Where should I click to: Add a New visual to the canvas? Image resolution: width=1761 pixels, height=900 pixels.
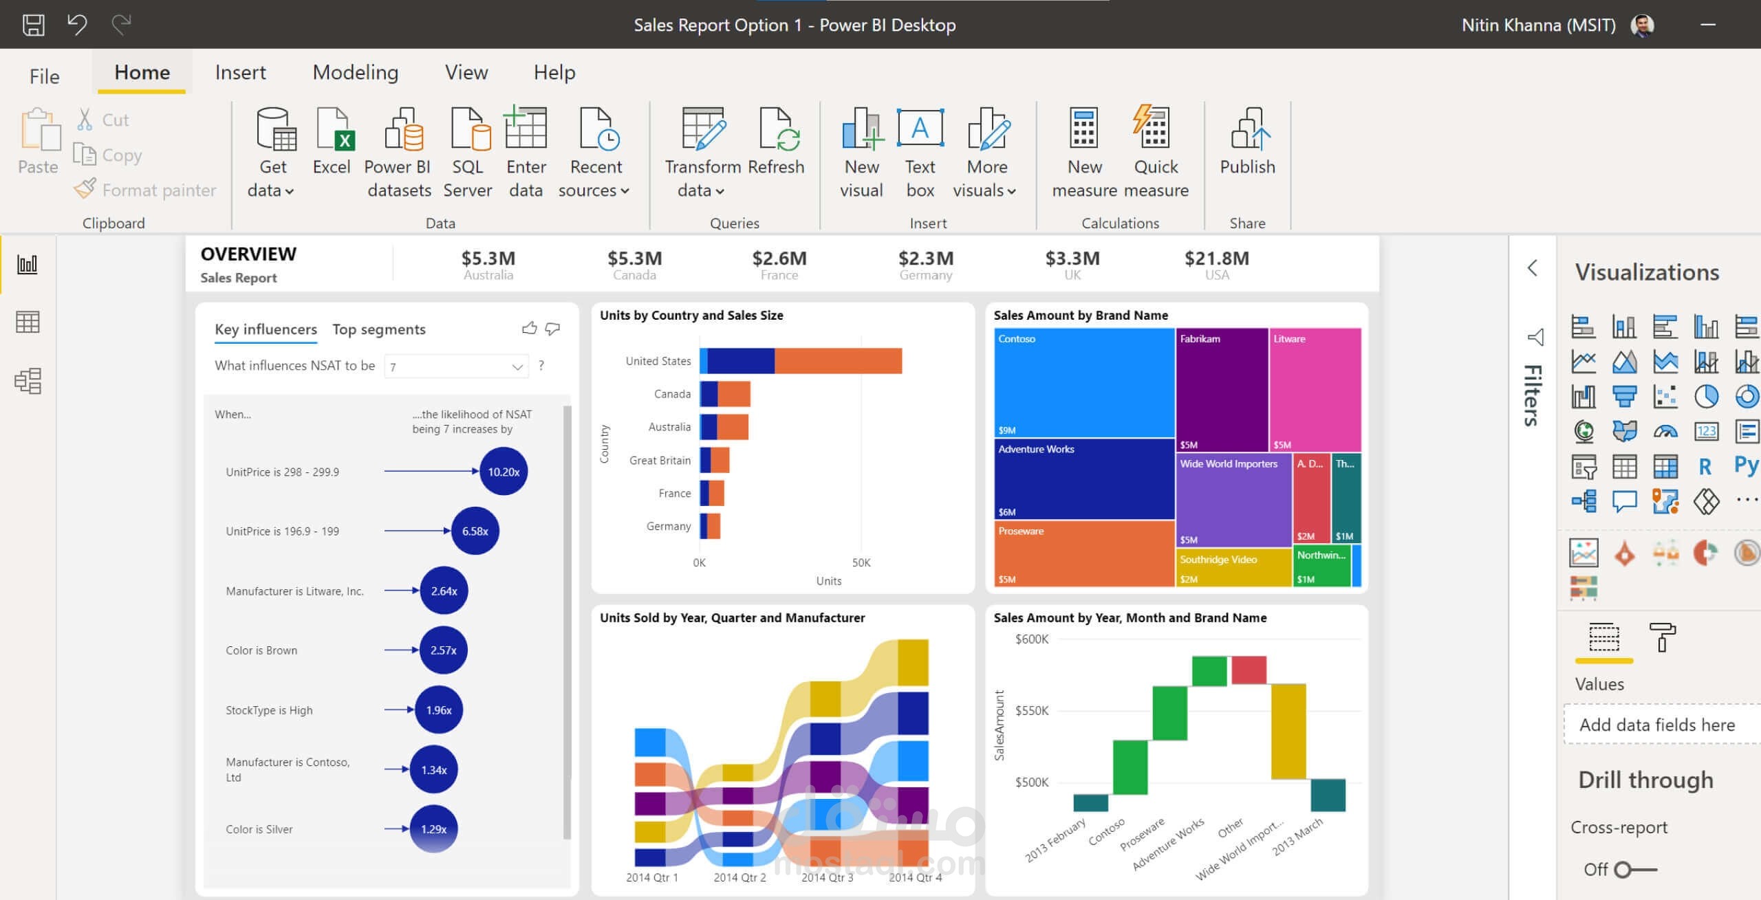click(x=861, y=152)
